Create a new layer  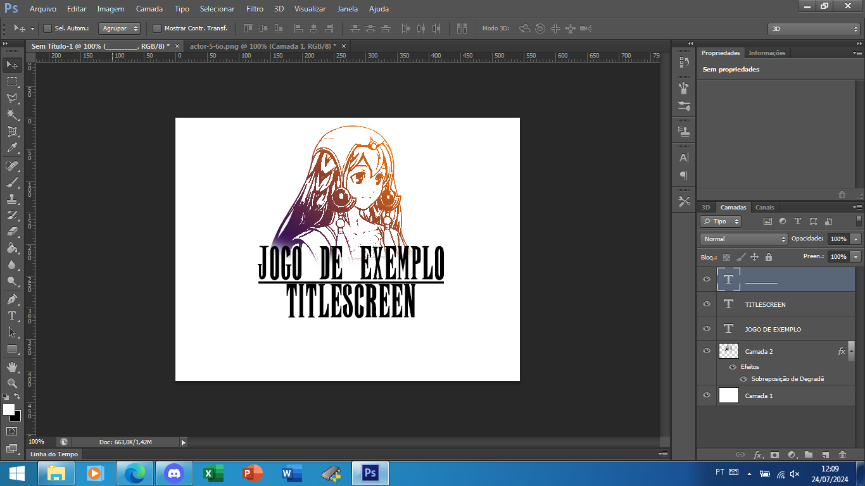825,454
